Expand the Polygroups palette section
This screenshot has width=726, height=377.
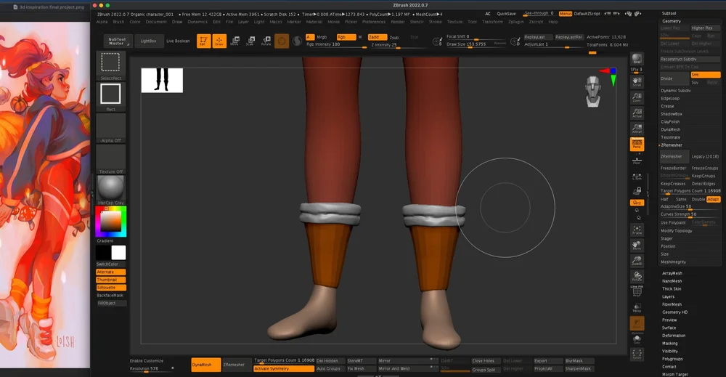[x=672, y=359]
